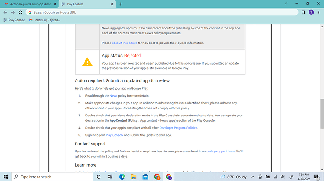Click the taskbar 'Type here to search' box
324x181 pixels.
(52, 177)
